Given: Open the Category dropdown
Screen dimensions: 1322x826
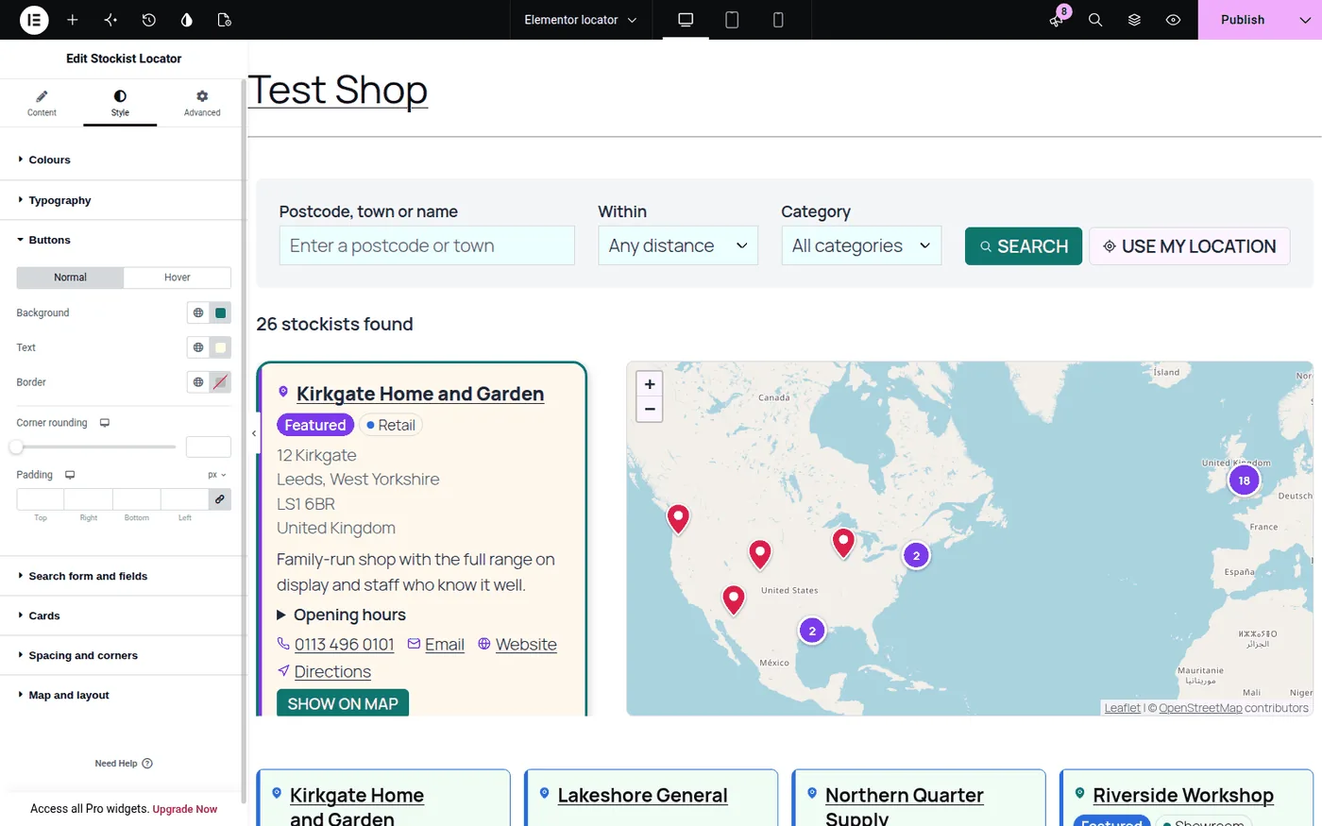Looking at the screenshot, I should pos(861,245).
